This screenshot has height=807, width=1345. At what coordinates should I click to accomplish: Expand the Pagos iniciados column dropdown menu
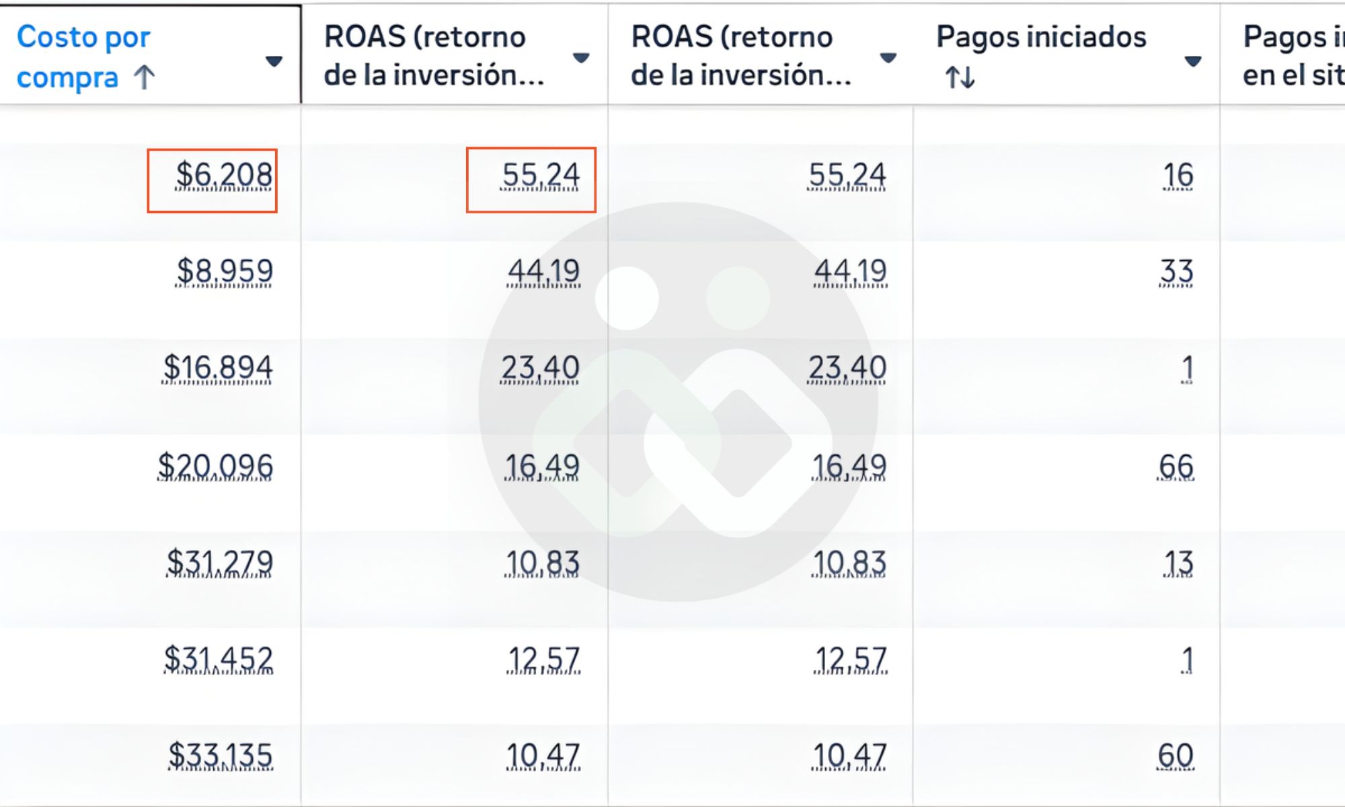[x=1193, y=61]
